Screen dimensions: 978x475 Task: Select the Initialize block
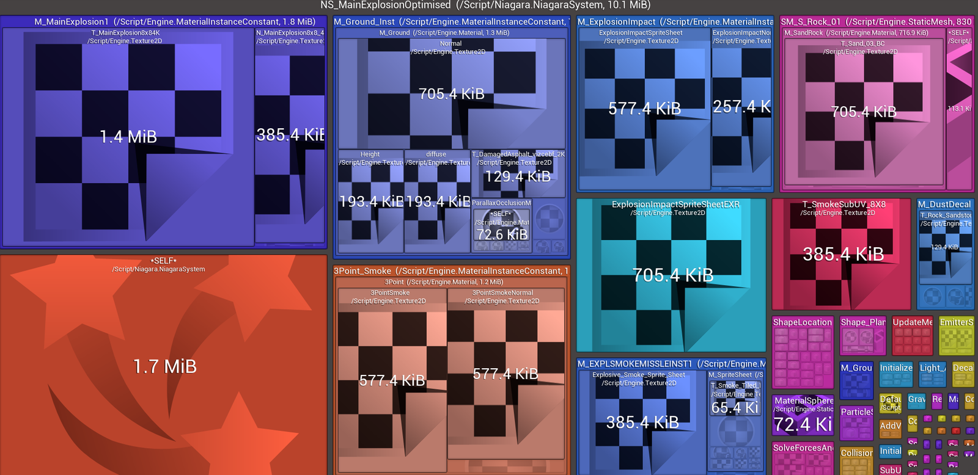coord(896,374)
